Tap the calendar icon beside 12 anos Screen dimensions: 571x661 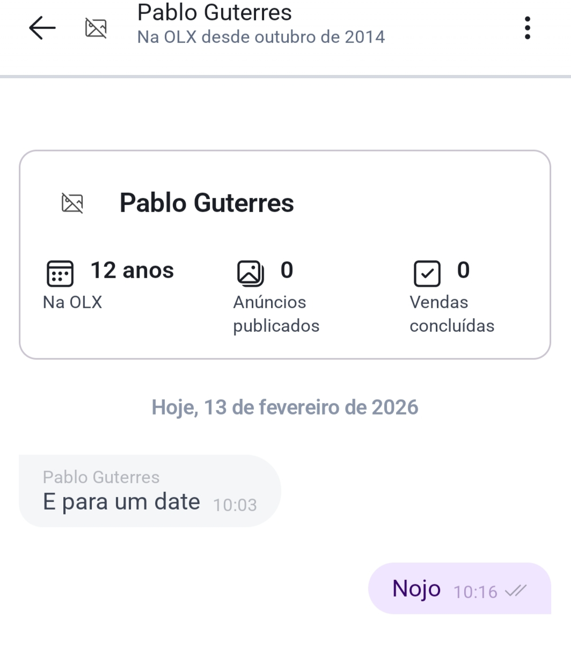pyautogui.click(x=60, y=273)
